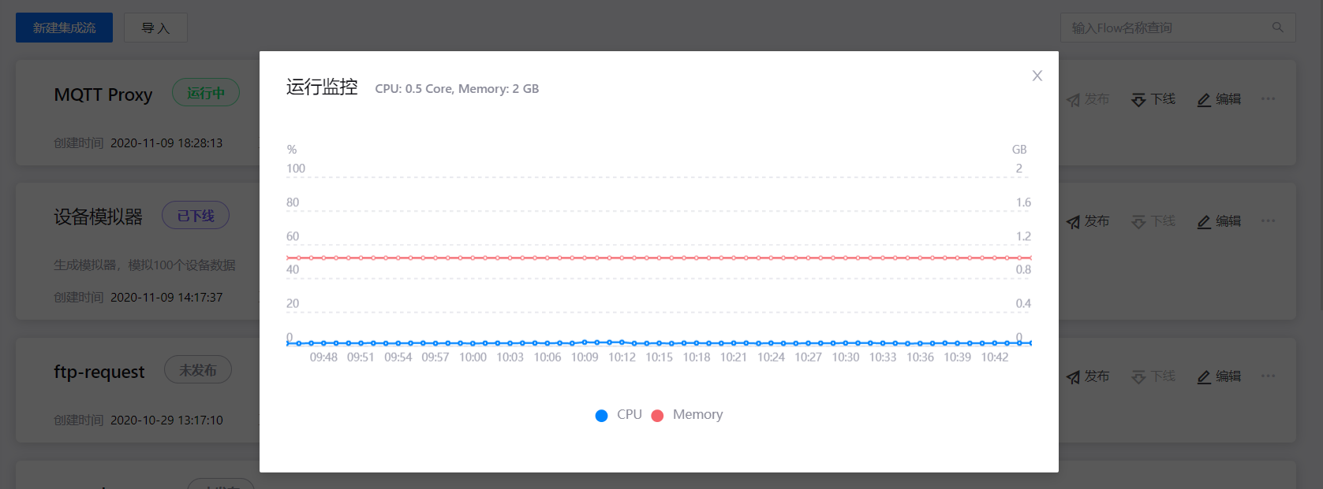Click the 新建集成流 button
The width and height of the screenshot is (1323, 489).
tap(64, 28)
